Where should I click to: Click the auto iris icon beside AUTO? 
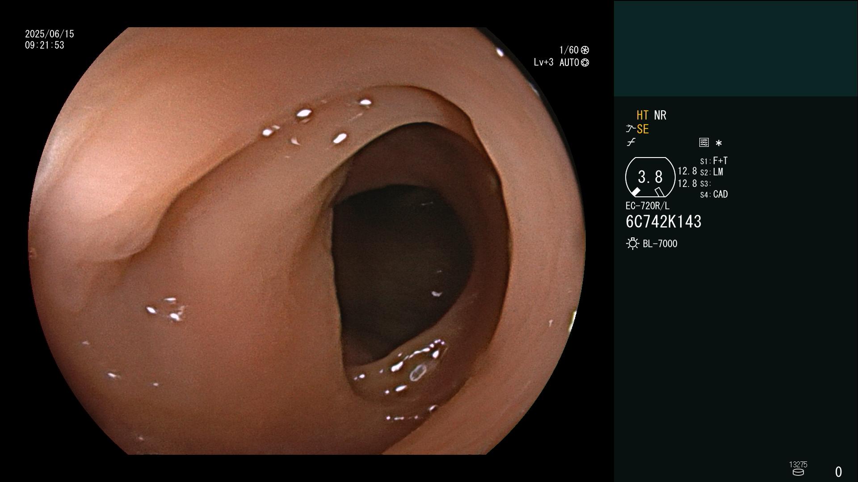coord(585,63)
